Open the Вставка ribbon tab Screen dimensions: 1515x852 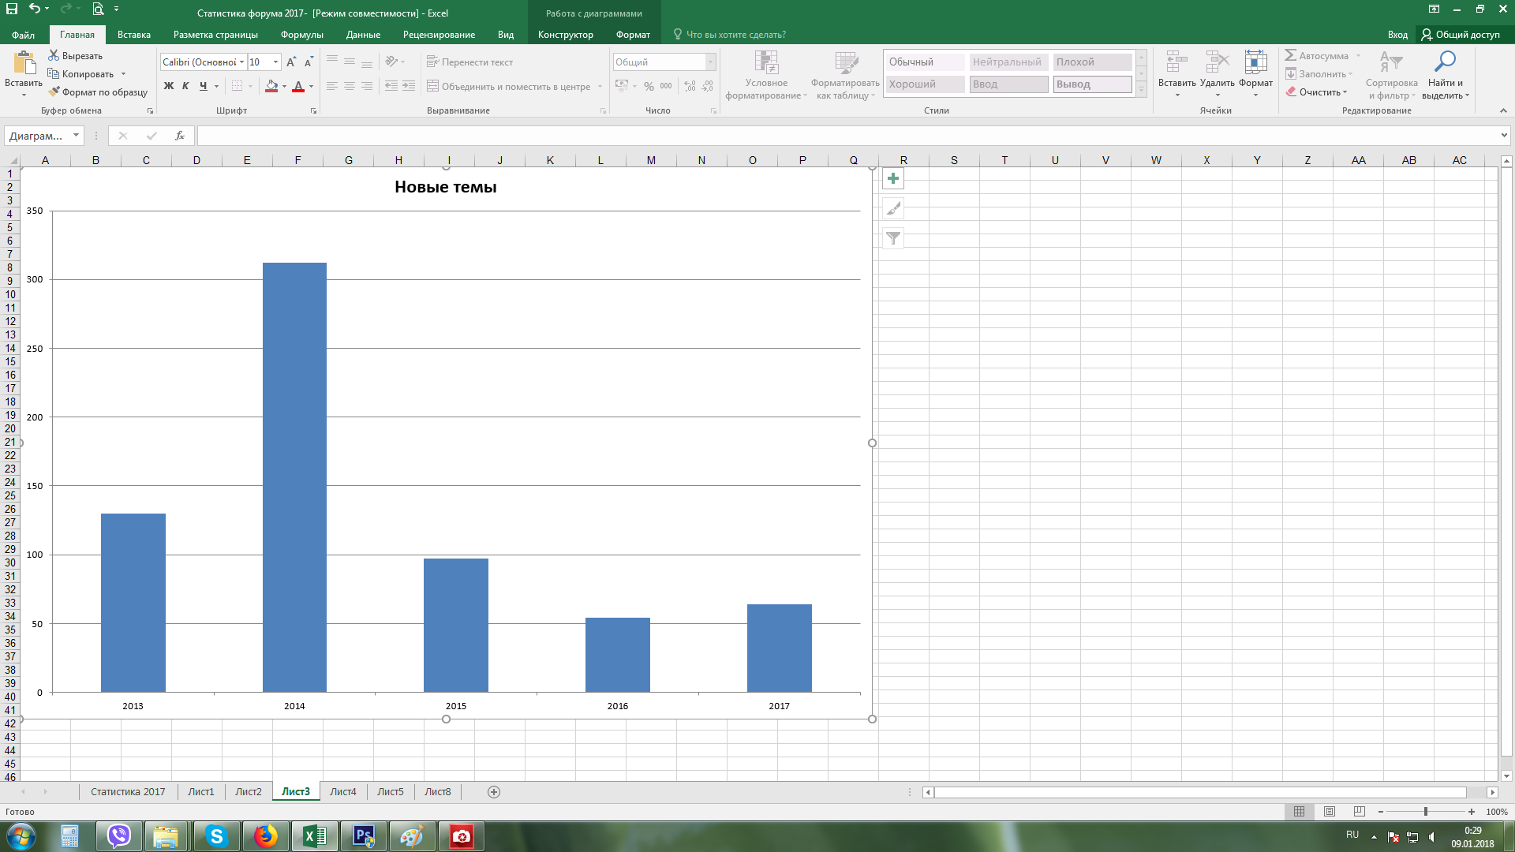[133, 35]
